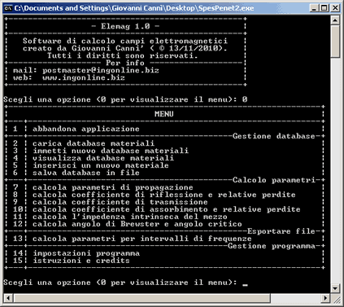The width and height of the screenshot is (344, 307).
Task: Click the 'Esportare file' section label
Action: click(281, 231)
